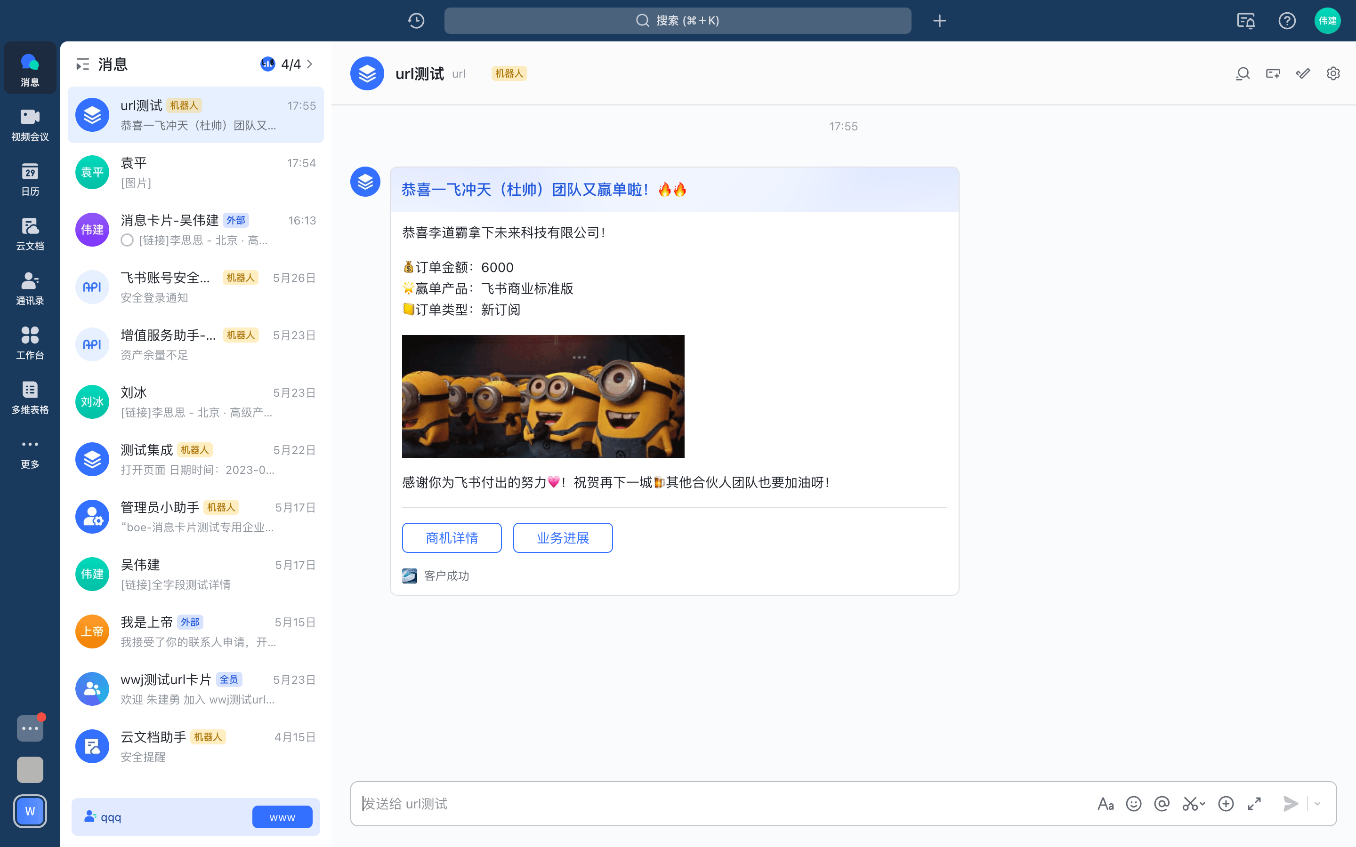The image size is (1356, 847).
Task: Open the 吴伟建 conversation
Action: pyautogui.click(x=195, y=574)
